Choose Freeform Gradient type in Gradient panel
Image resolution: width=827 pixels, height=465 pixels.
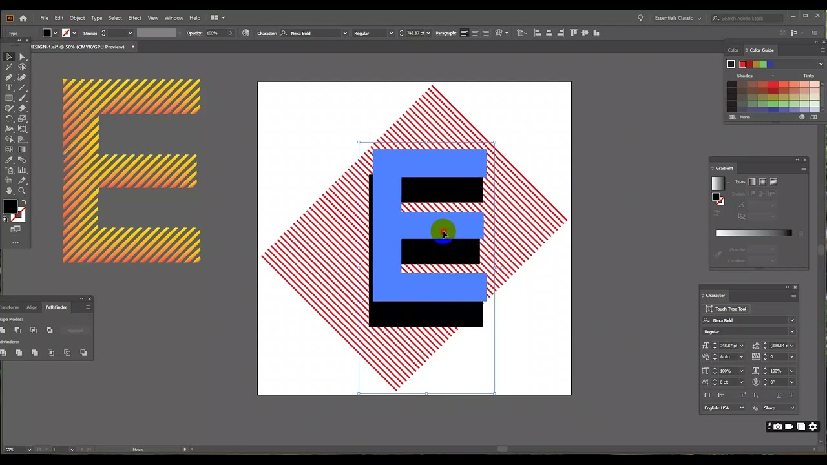[x=773, y=181]
